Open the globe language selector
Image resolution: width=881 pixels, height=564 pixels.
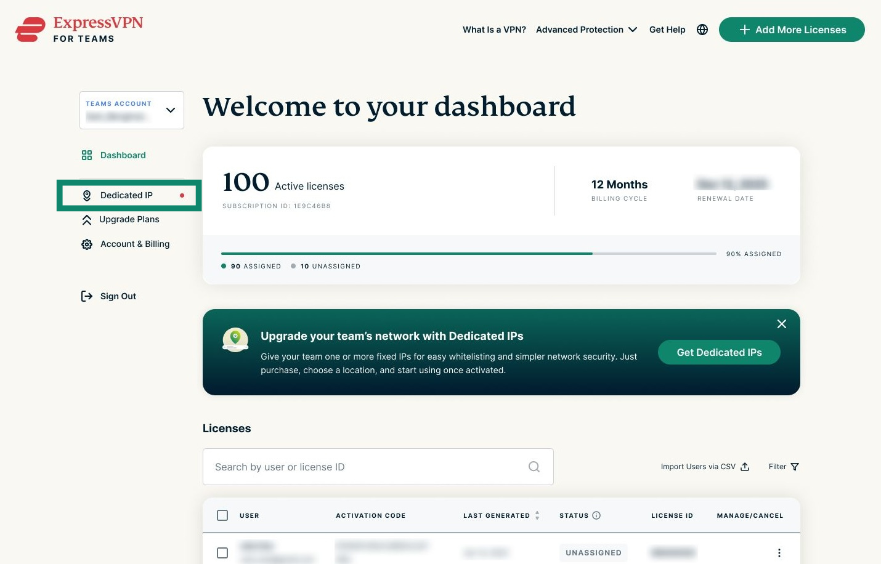point(702,30)
